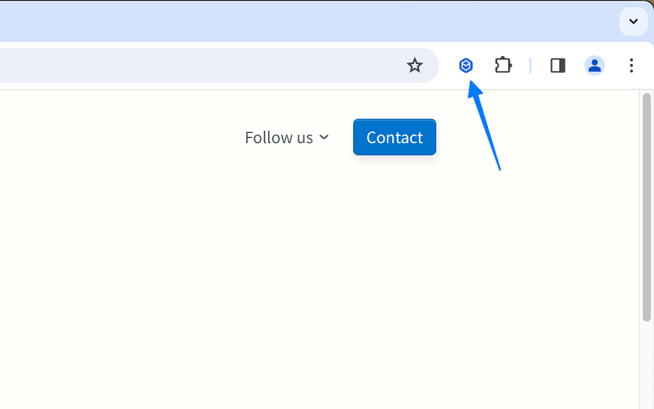654x409 pixels.
Task: Focus the browser address bar
Action: (x=200, y=65)
